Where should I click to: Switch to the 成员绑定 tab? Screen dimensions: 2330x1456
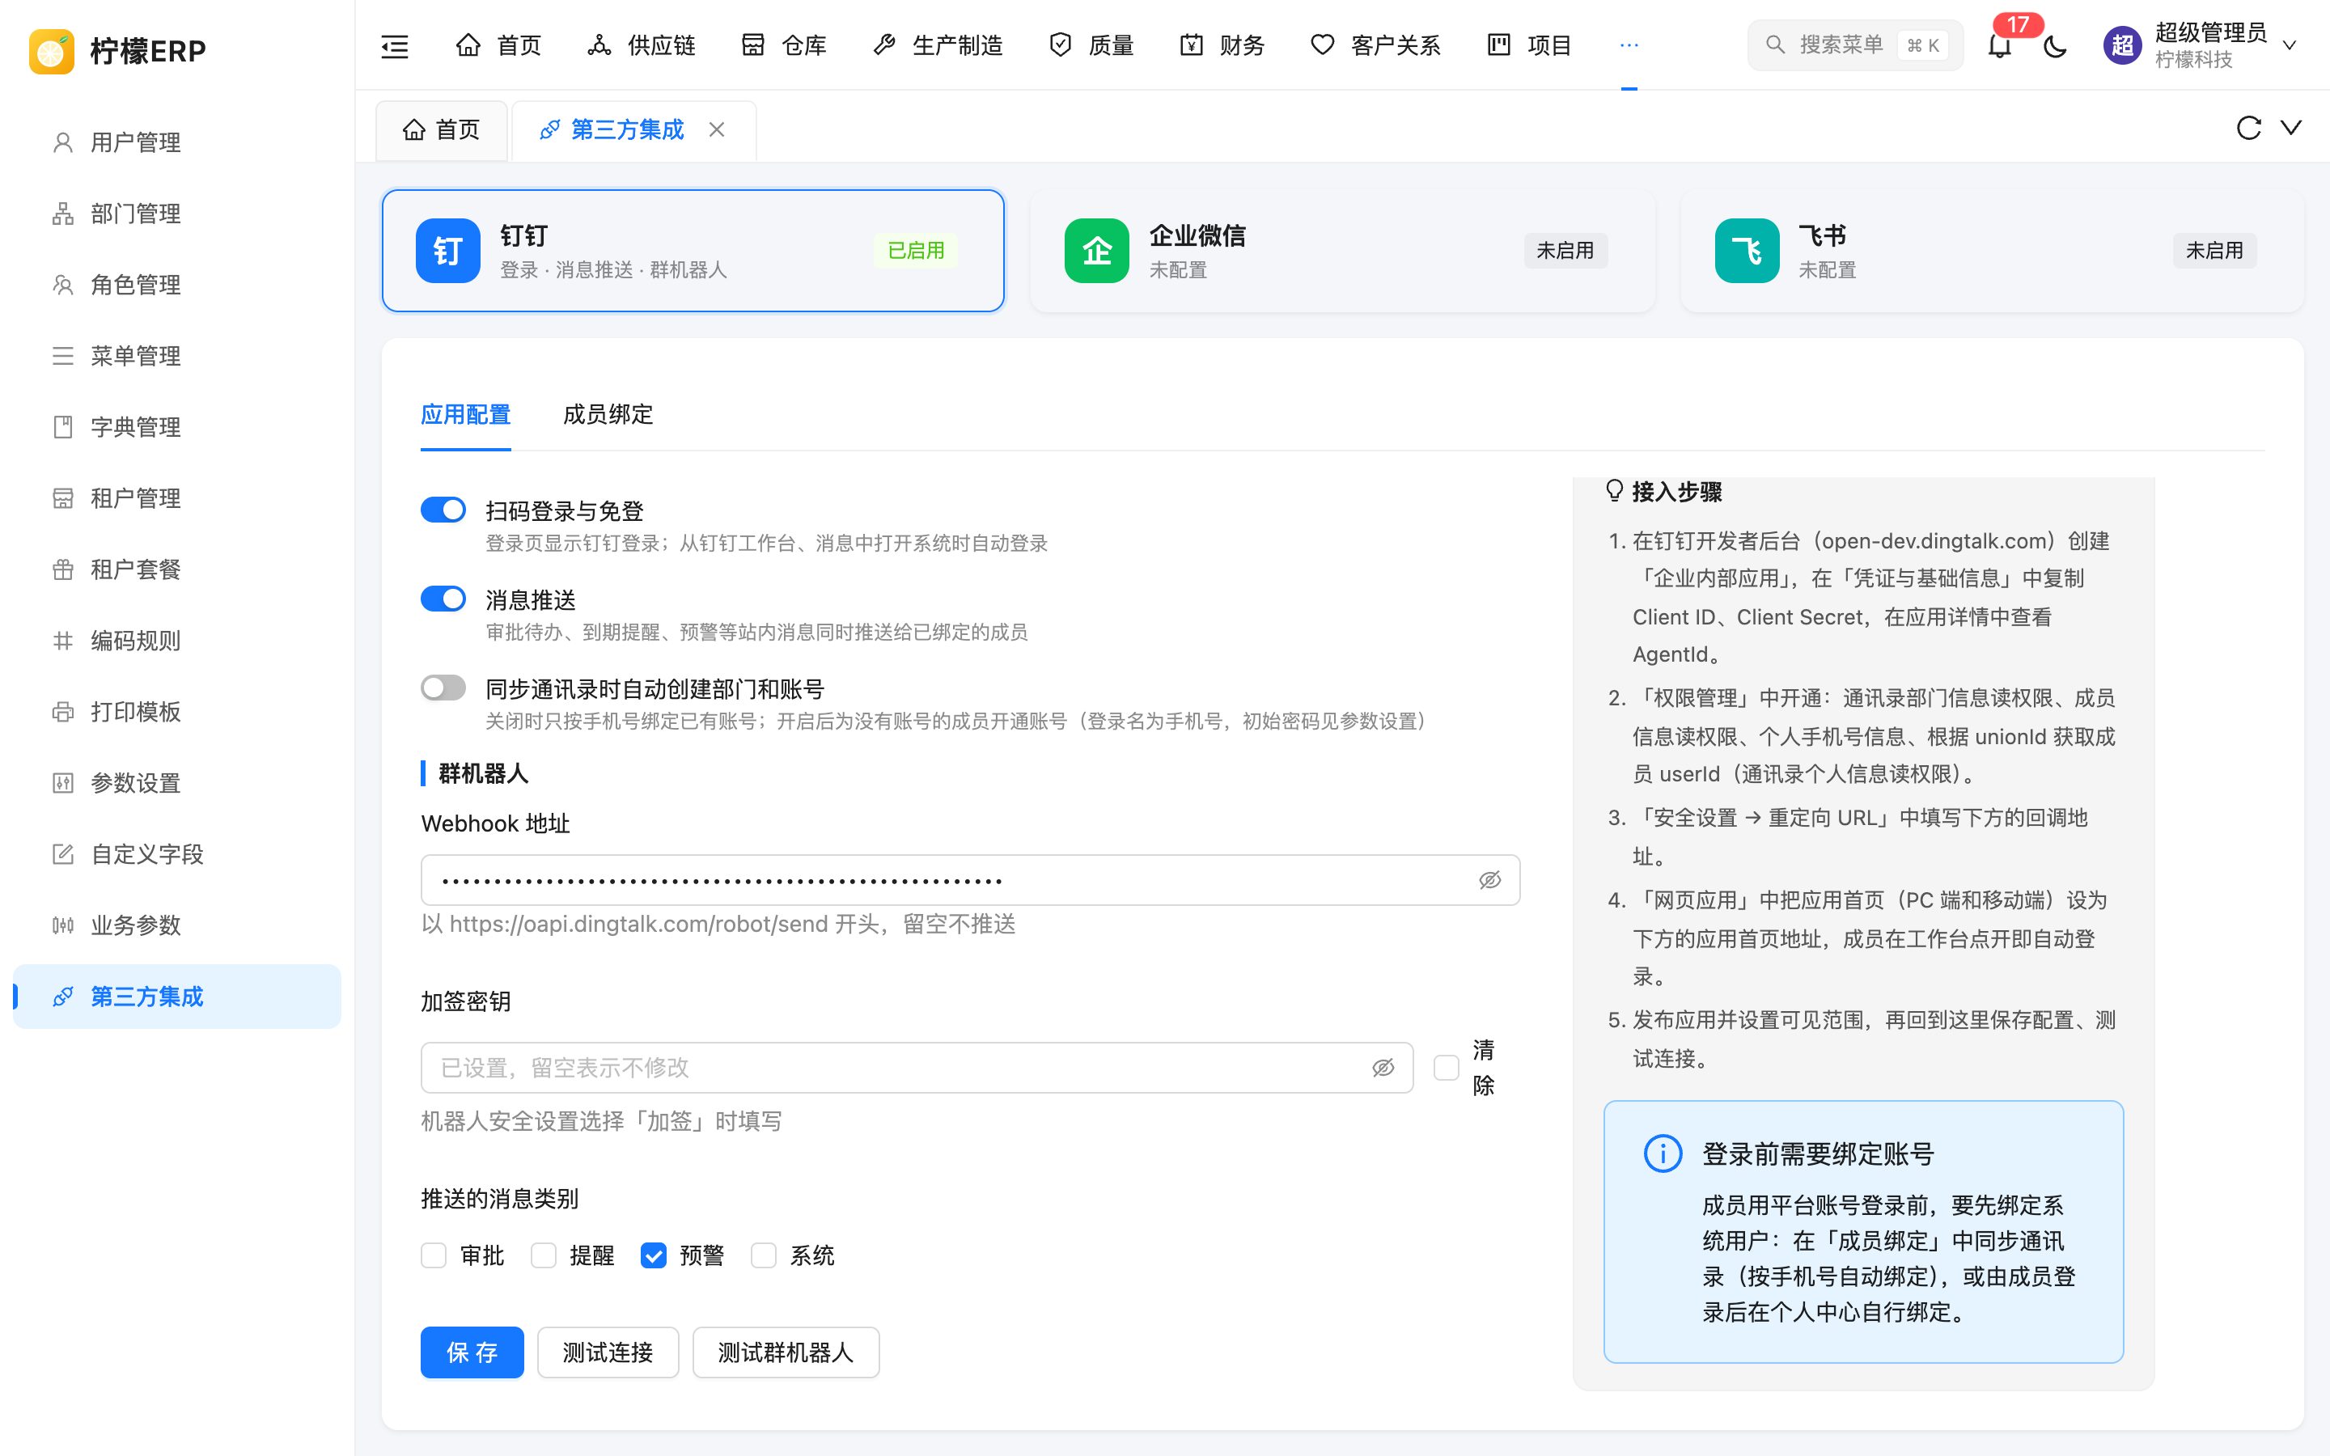tap(608, 415)
